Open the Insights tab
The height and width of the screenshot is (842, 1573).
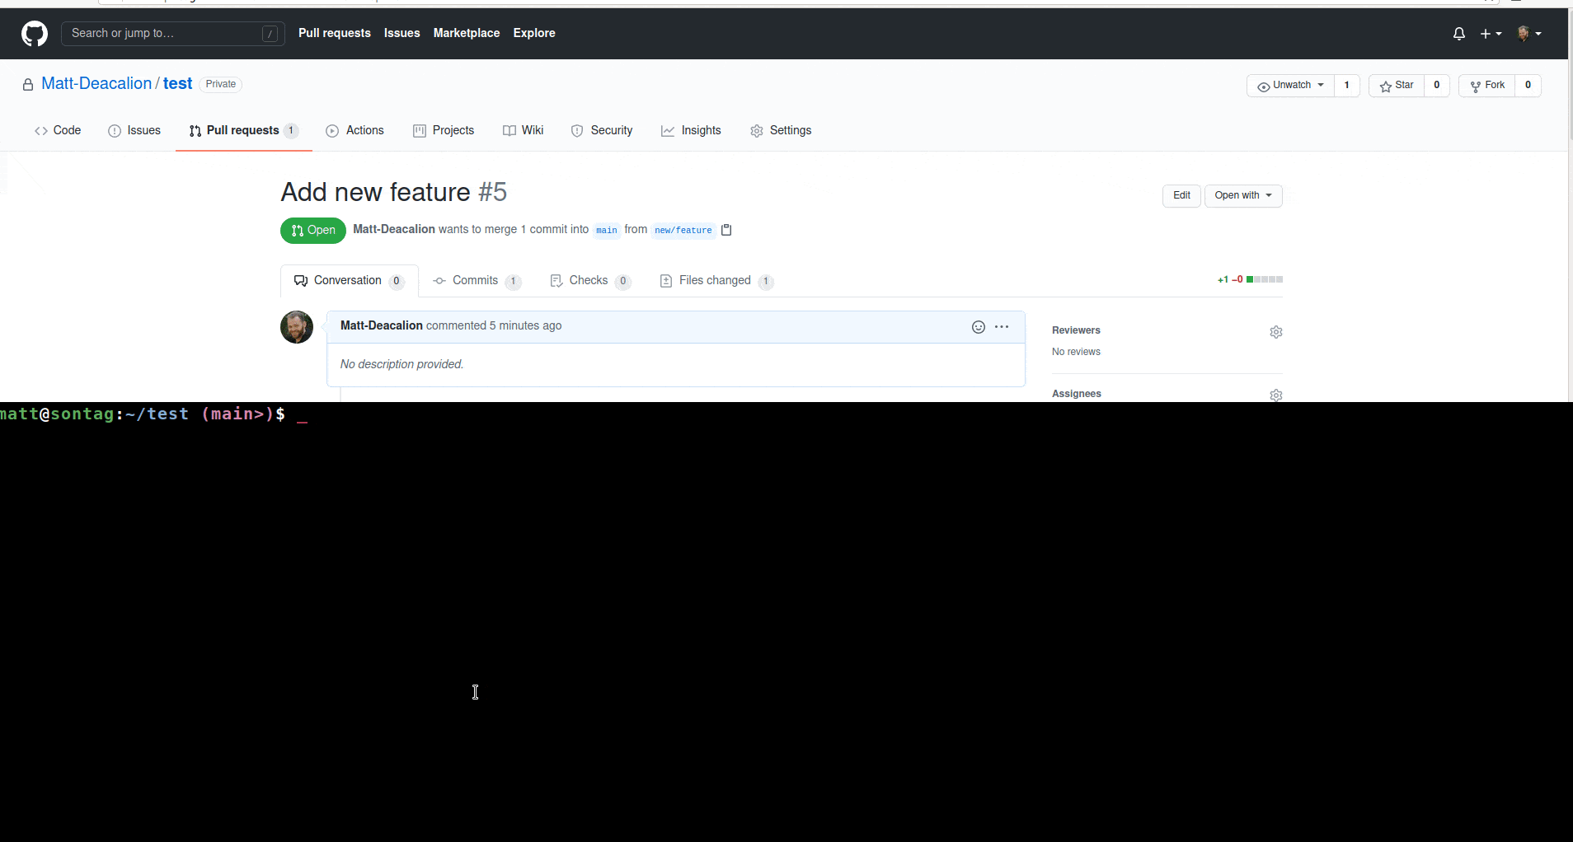pos(691,130)
